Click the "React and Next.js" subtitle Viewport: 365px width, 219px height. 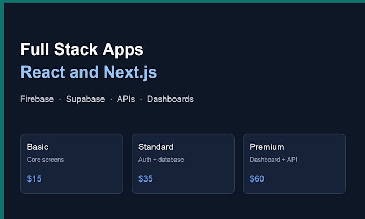[x=89, y=72]
